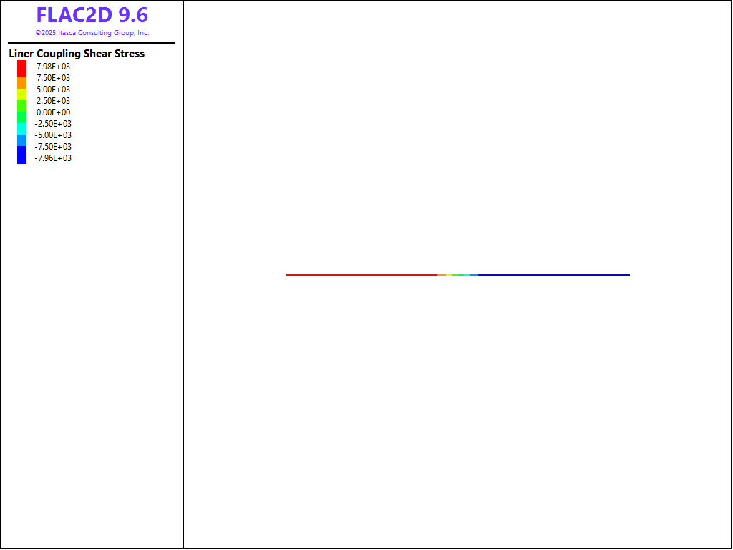Open the Itasca Consulting Group copyright text
Image resolution: width=733 pixels, height=550 pixels.
click(92, 33)
